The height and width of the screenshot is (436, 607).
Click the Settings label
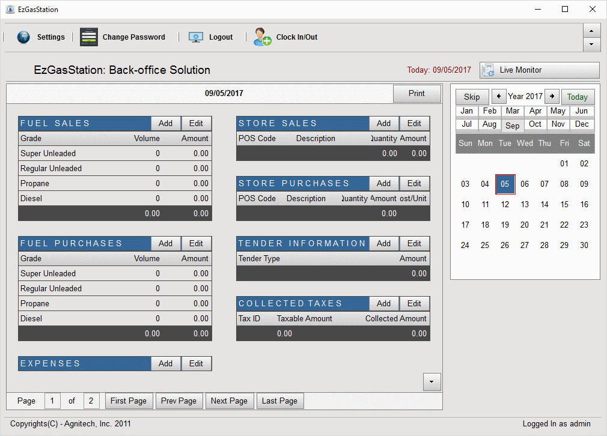50,37
